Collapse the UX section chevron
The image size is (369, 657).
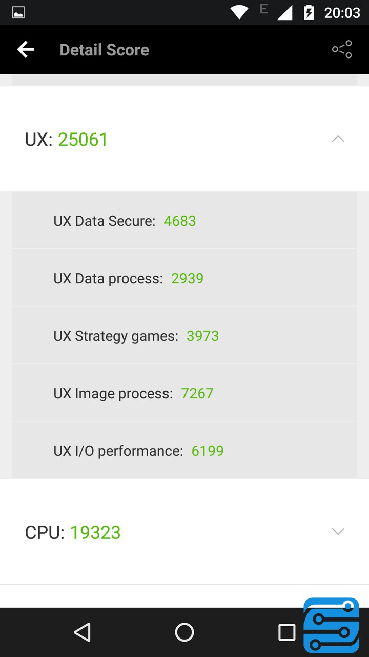(338, 139)
